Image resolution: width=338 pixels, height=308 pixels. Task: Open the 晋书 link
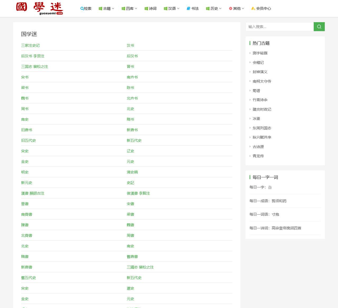point(130,67)
